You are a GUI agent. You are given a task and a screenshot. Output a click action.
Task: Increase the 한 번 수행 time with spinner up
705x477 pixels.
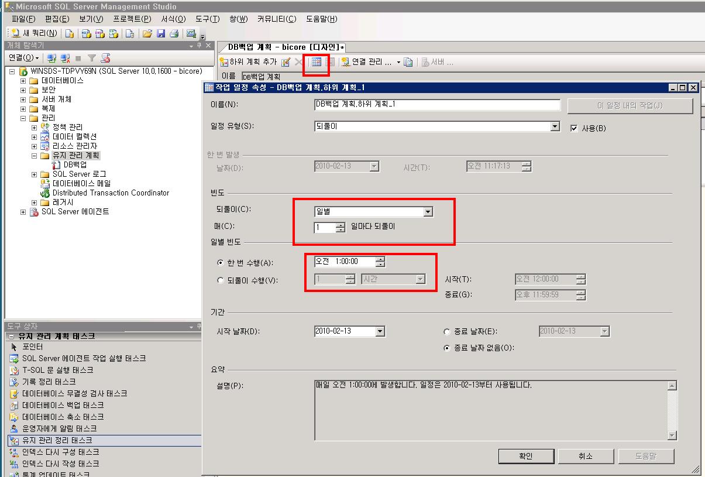coord(380,259)
